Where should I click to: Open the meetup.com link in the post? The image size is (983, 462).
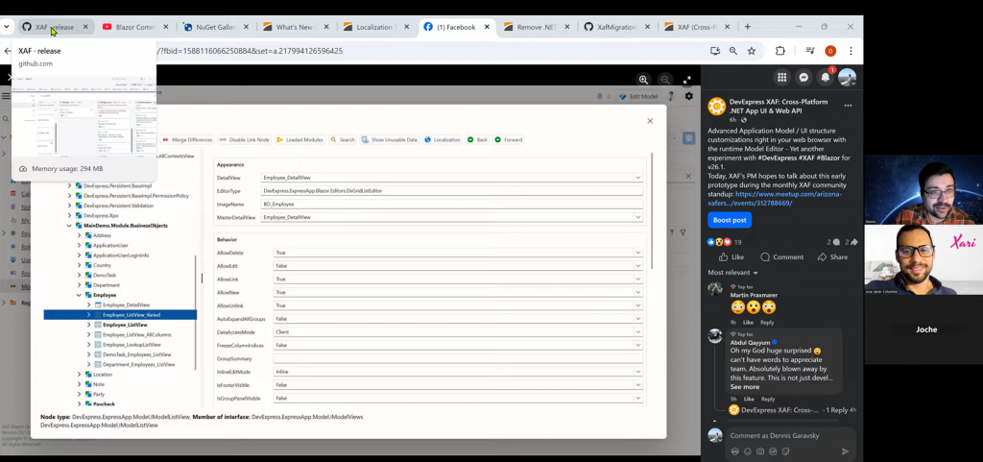pyautogui.click(x=787, y=194)
